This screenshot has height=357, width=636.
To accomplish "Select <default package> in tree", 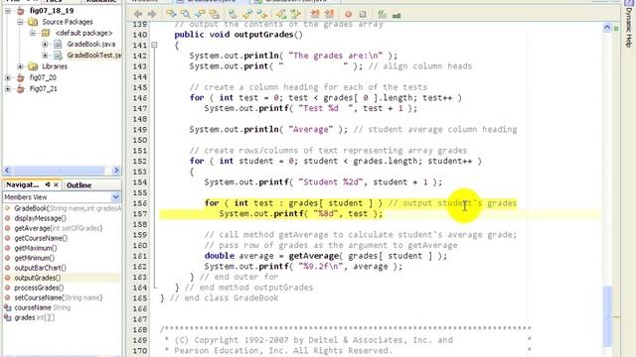I will tap(83, 33).
